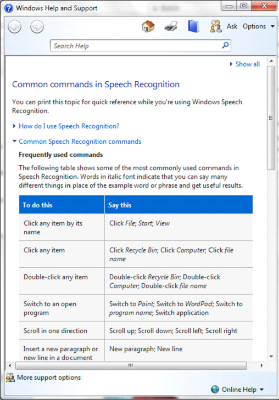The image size is (279, 400).
Task: Click the 'Double-click any item' cell
Action: (62, 281)
